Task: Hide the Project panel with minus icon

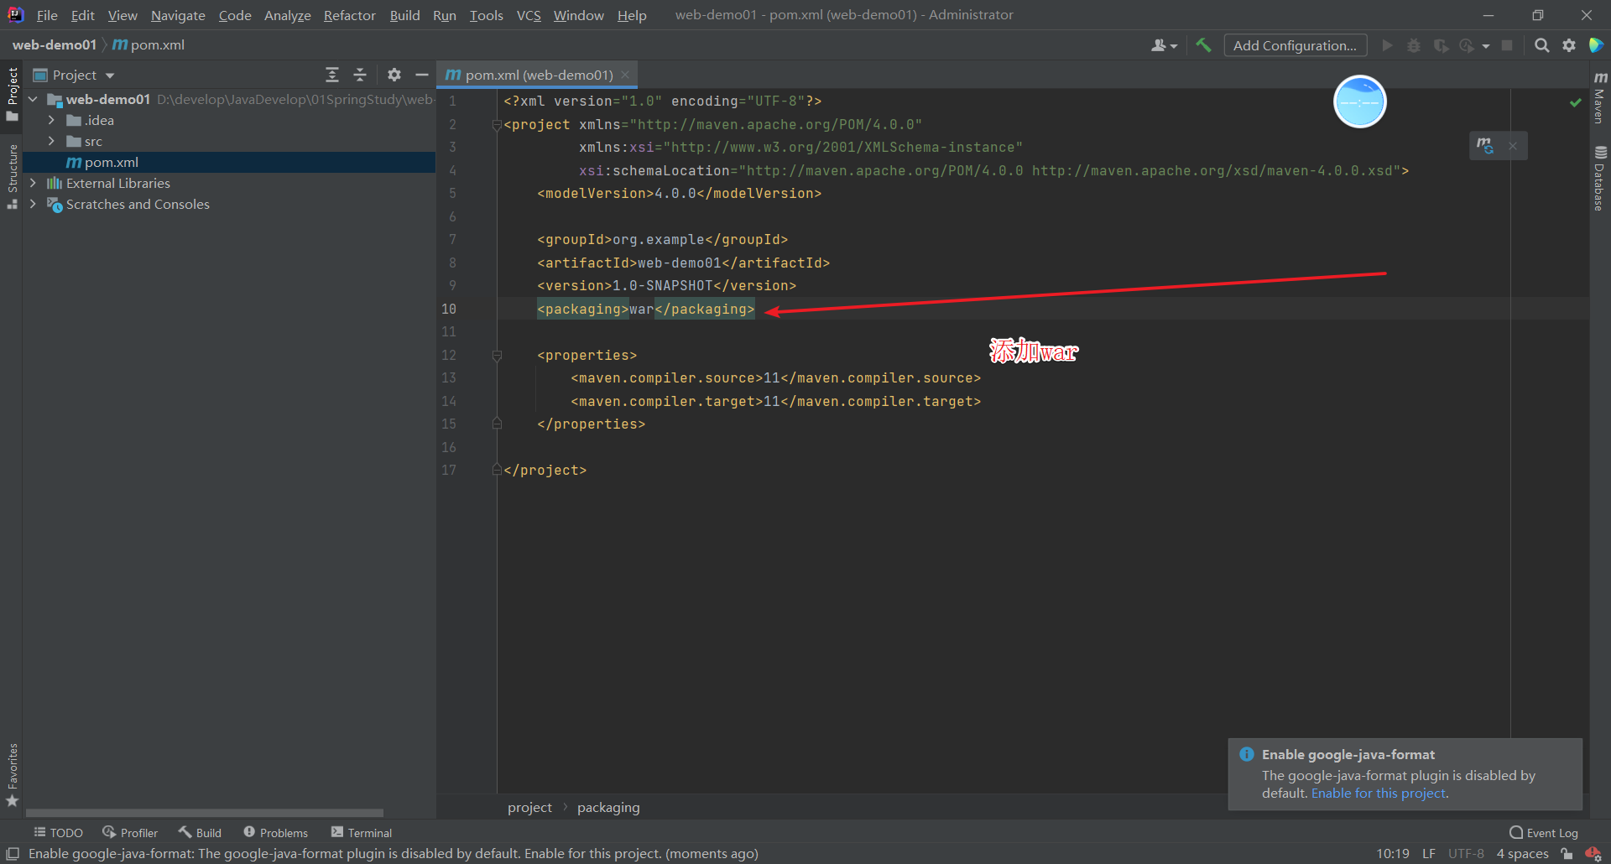Action: pos(422,75)
